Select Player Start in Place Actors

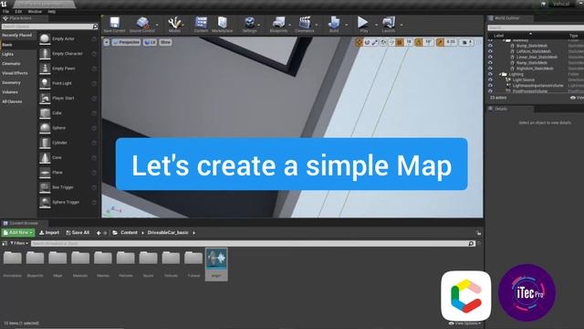pos(68,98)
